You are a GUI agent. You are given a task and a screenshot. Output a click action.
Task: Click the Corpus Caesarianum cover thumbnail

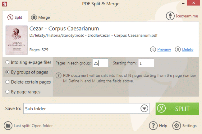(16, 40)
